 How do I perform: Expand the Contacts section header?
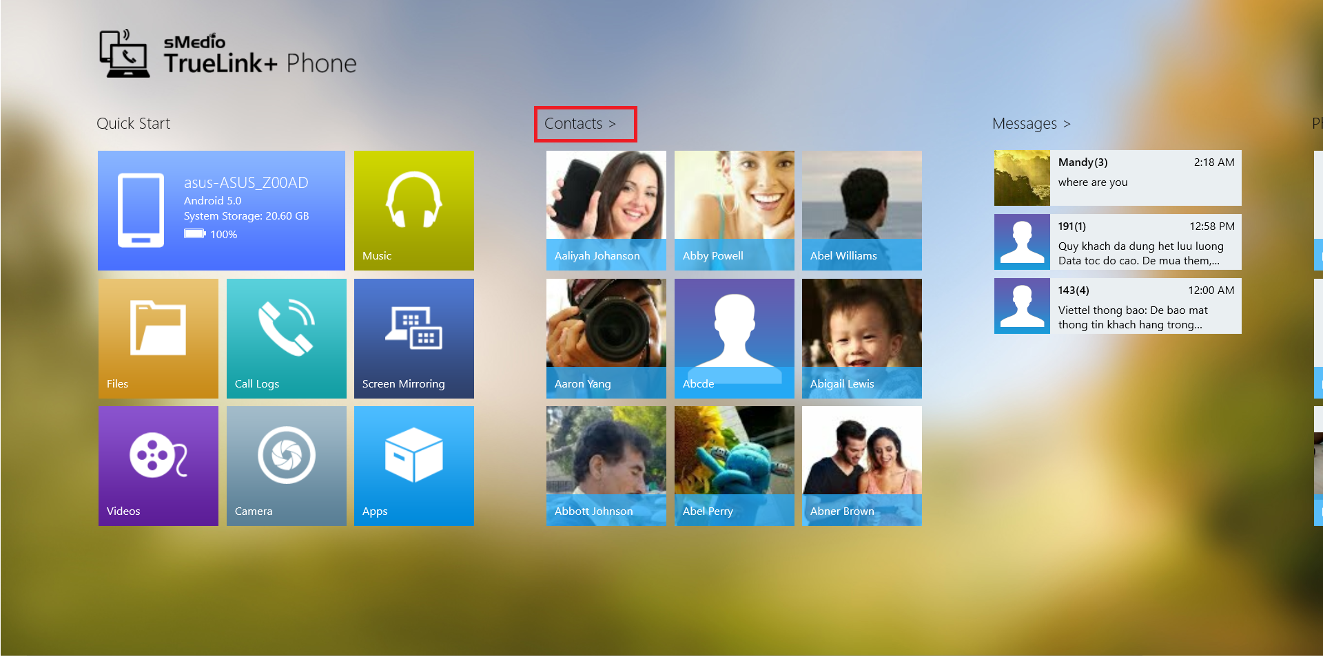pyautogui.click(x=580, y=124)
